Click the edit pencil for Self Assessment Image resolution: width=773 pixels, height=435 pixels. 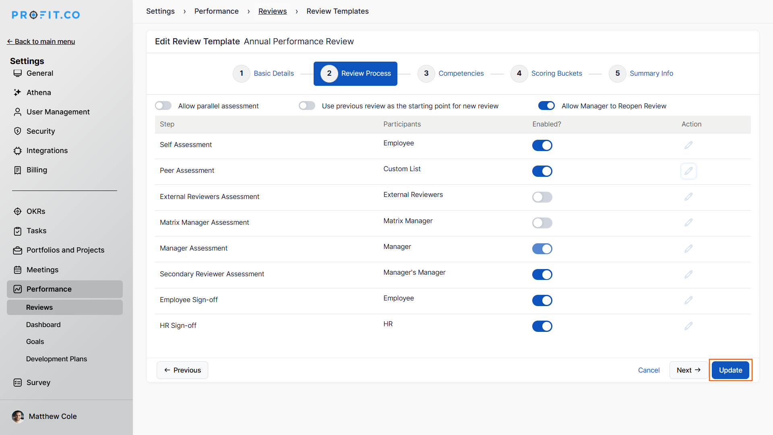[x=688, y=145]
